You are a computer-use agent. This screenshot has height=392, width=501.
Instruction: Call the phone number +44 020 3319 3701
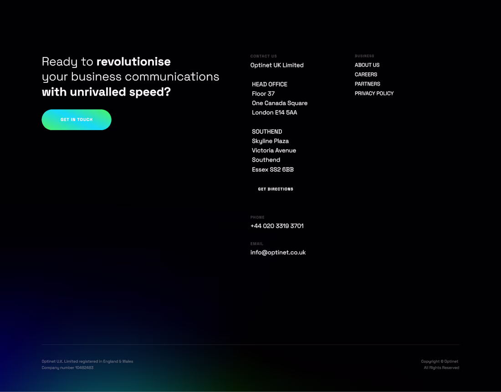point(277,226)
